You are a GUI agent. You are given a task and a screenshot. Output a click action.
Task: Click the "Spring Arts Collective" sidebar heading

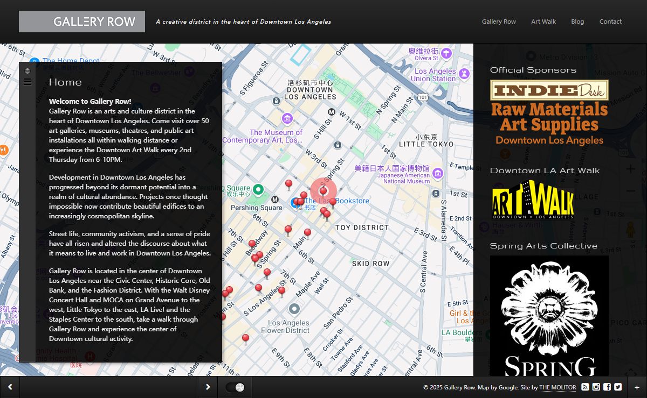543,246
